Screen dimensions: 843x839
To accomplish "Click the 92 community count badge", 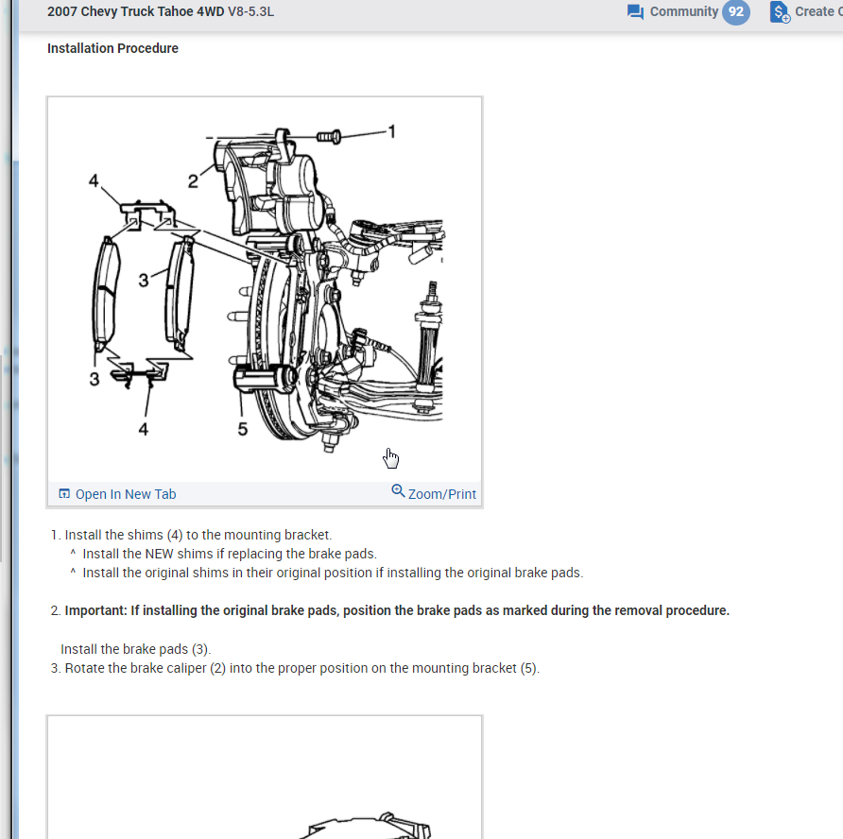I will 735,12.
